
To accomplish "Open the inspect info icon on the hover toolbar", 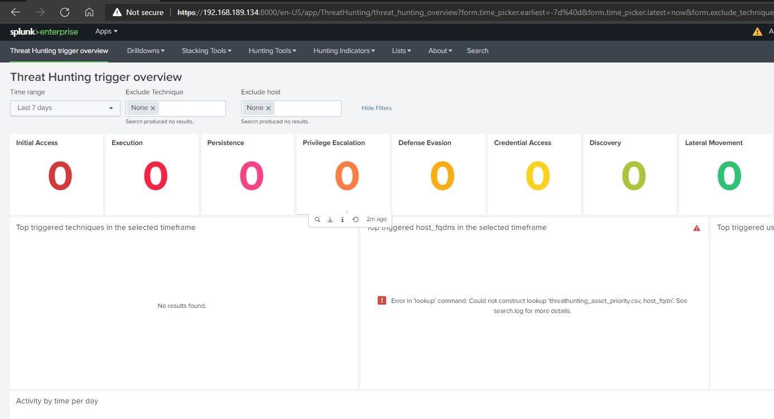I will (x=343, y=219).
